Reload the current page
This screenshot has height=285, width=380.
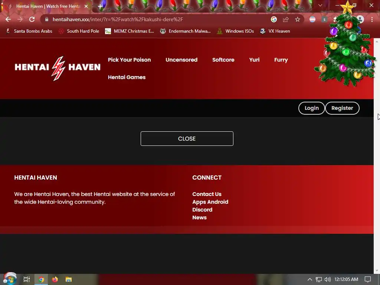pyautogui.click(x=32, y=19)
